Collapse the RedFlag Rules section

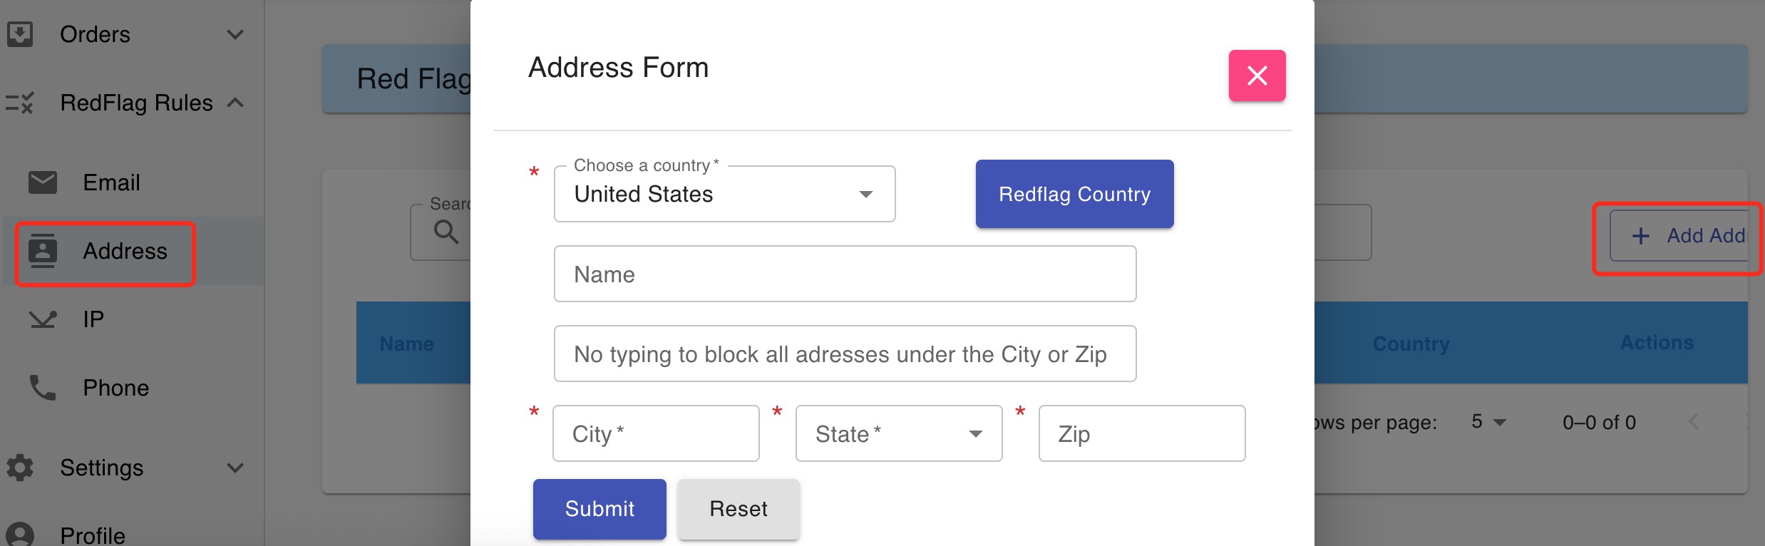(235, 103)
